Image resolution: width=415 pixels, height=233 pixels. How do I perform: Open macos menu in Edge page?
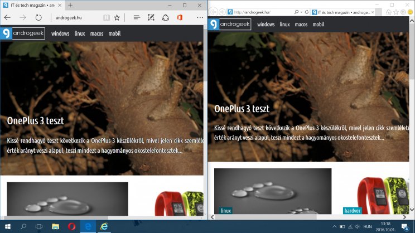[x=96, y=33]
